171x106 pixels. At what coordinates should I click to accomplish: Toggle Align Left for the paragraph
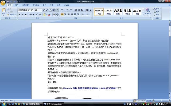click(x=62, y=14)
